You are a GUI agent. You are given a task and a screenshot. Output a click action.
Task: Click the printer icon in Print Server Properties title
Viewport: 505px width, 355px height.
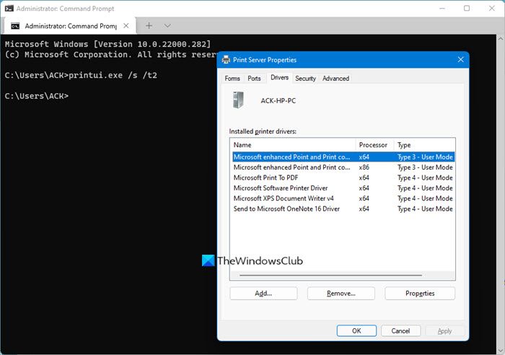(226, 59)
